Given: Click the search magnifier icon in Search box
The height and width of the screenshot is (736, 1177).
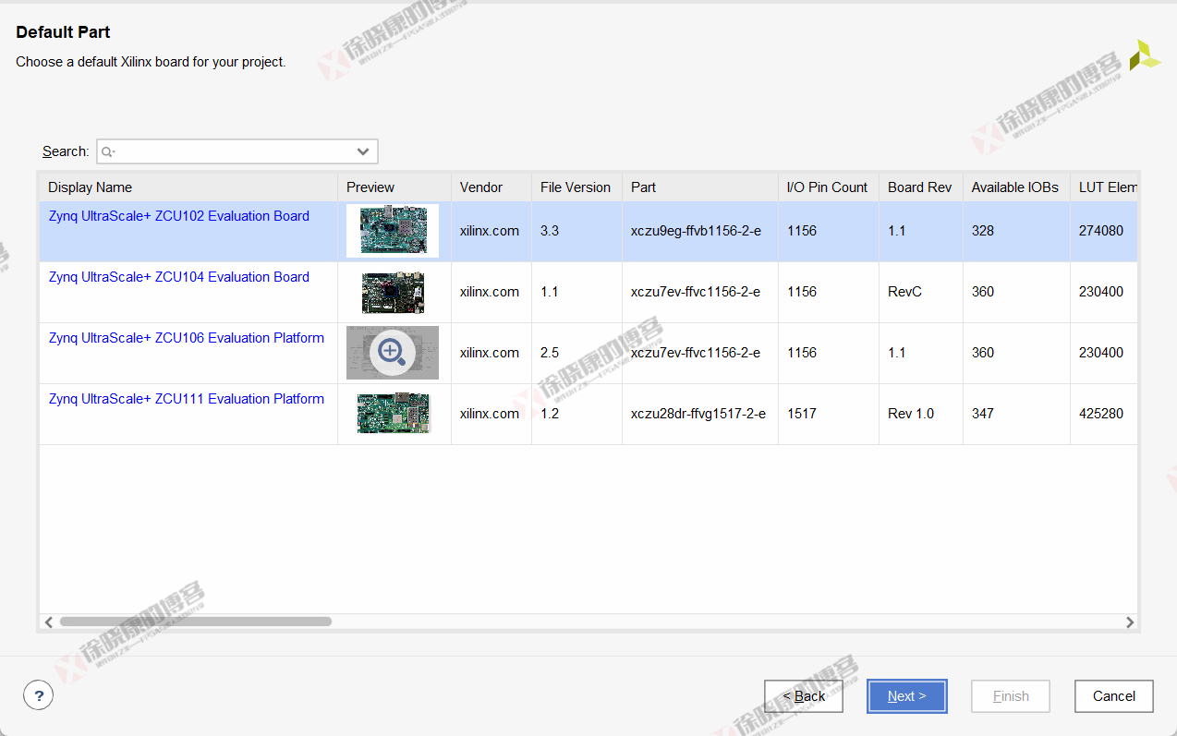Looking at the screenshot, I should pyautogui.click(x=108, y=151).
